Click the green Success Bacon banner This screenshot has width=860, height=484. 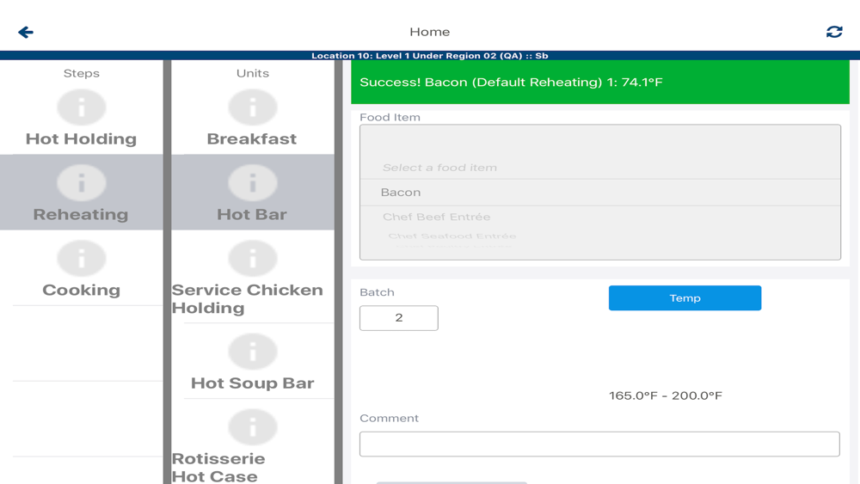pyautogui.click(x=600, y=83)
